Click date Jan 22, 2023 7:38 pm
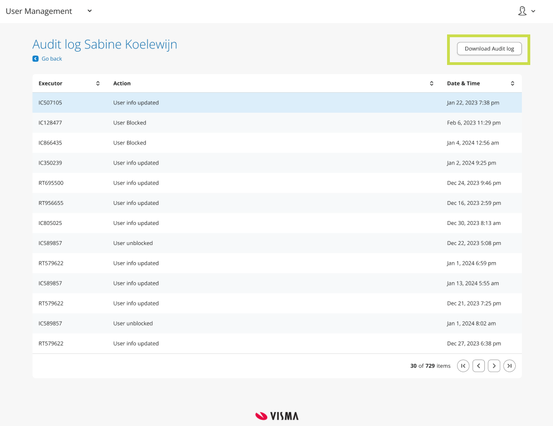The width and height of the screenshot is (553, 426). coord(473,103)
